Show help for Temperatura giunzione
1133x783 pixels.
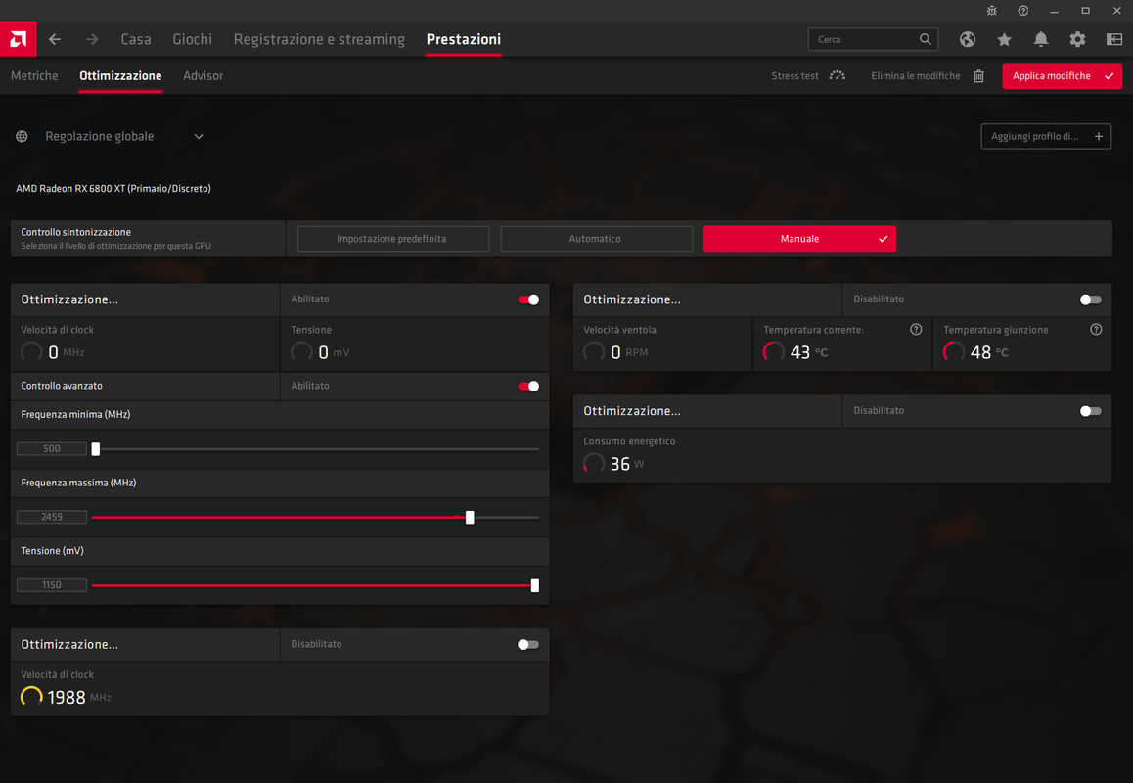1096,330
